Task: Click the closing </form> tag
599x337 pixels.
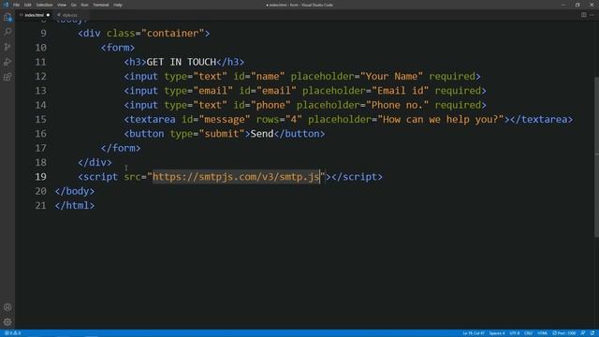Action: point(121,148)
